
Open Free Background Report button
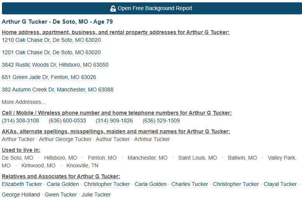[152, 8]
